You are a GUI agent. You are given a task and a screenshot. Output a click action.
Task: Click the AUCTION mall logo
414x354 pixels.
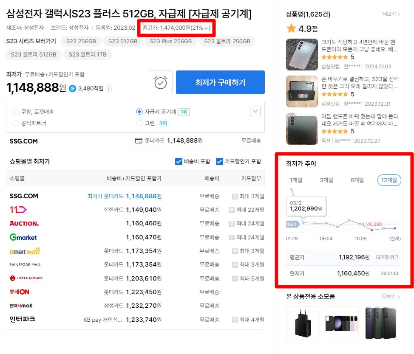coord(24,224)
